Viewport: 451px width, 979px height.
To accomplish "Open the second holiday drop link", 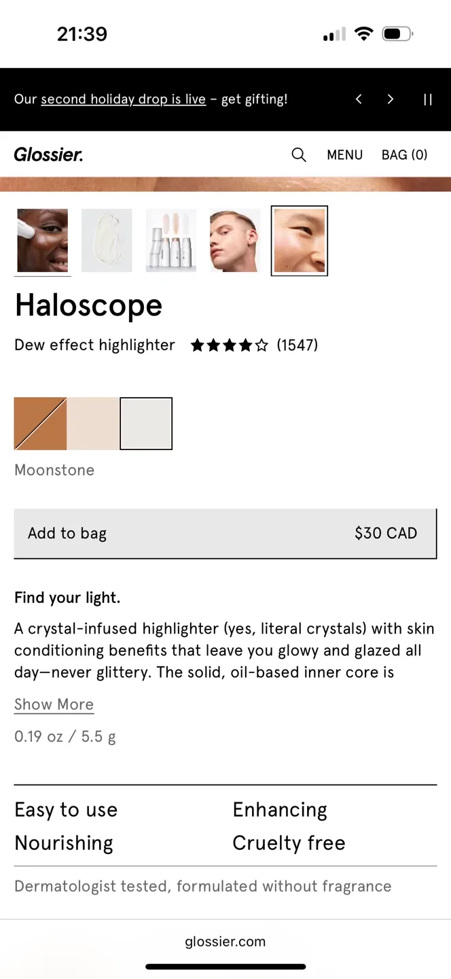I will (124, 99).
